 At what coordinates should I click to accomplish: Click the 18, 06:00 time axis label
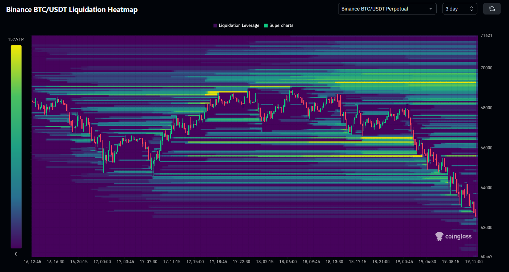[288, 261]
